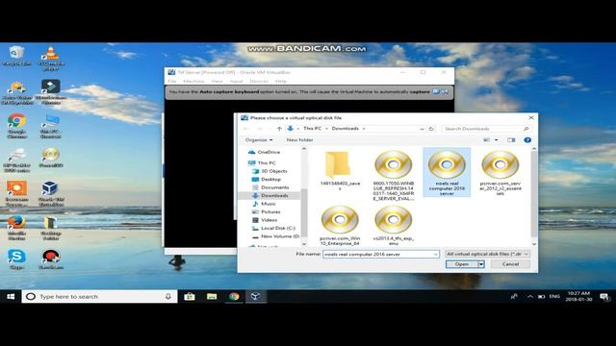This screenshot has height=346, width=616.
Task: Expand the File name dropdown arrow
Action: [x=435, y=254]
